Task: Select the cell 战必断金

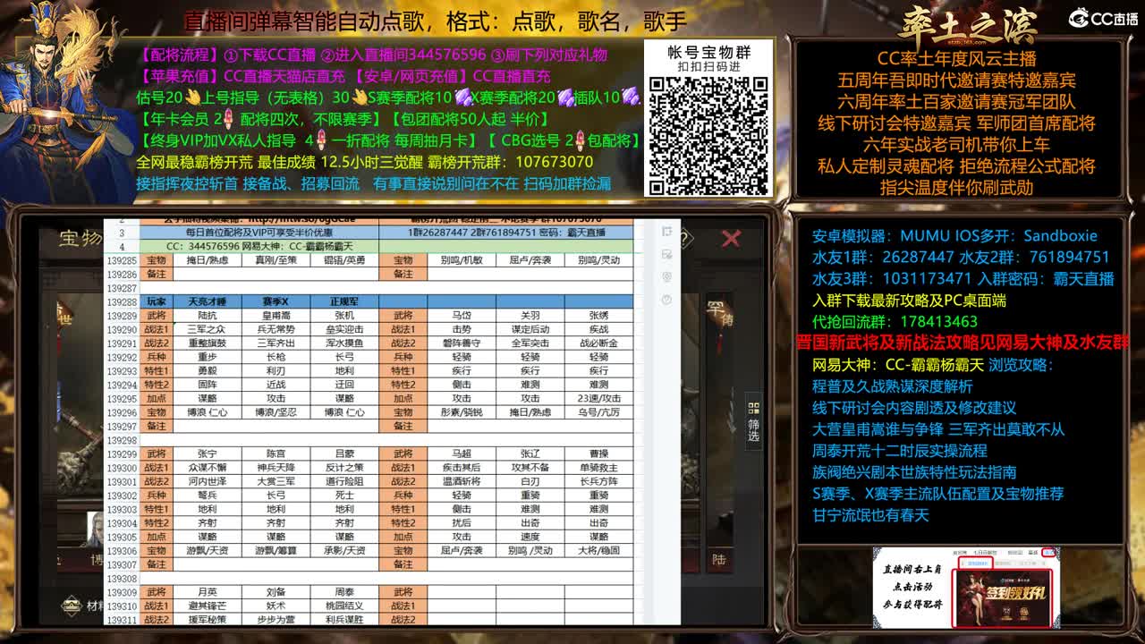Action: pos(598,343)
